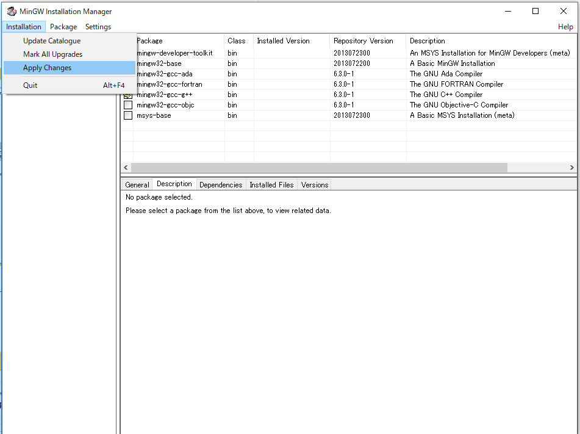580x434 pixels.
Task: Maximize the MinGW Installation Manager window
Action: tap(535, 11)
